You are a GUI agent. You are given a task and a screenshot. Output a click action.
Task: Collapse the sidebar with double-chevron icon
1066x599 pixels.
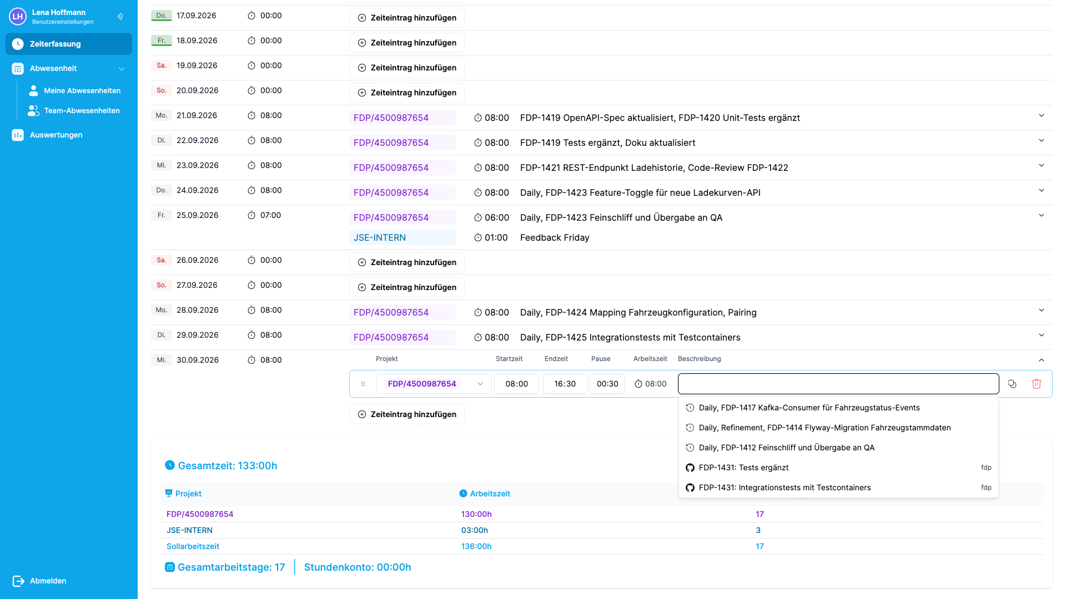click(x=120, y=17)
